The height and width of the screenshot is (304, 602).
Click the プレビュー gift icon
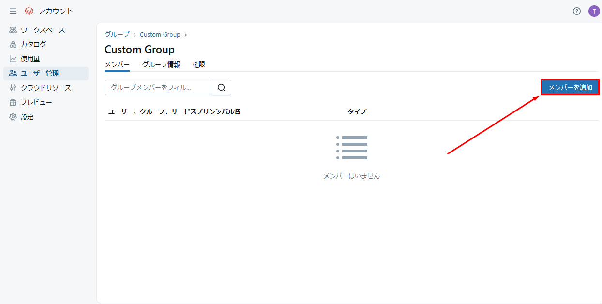[x=13, y=102]
